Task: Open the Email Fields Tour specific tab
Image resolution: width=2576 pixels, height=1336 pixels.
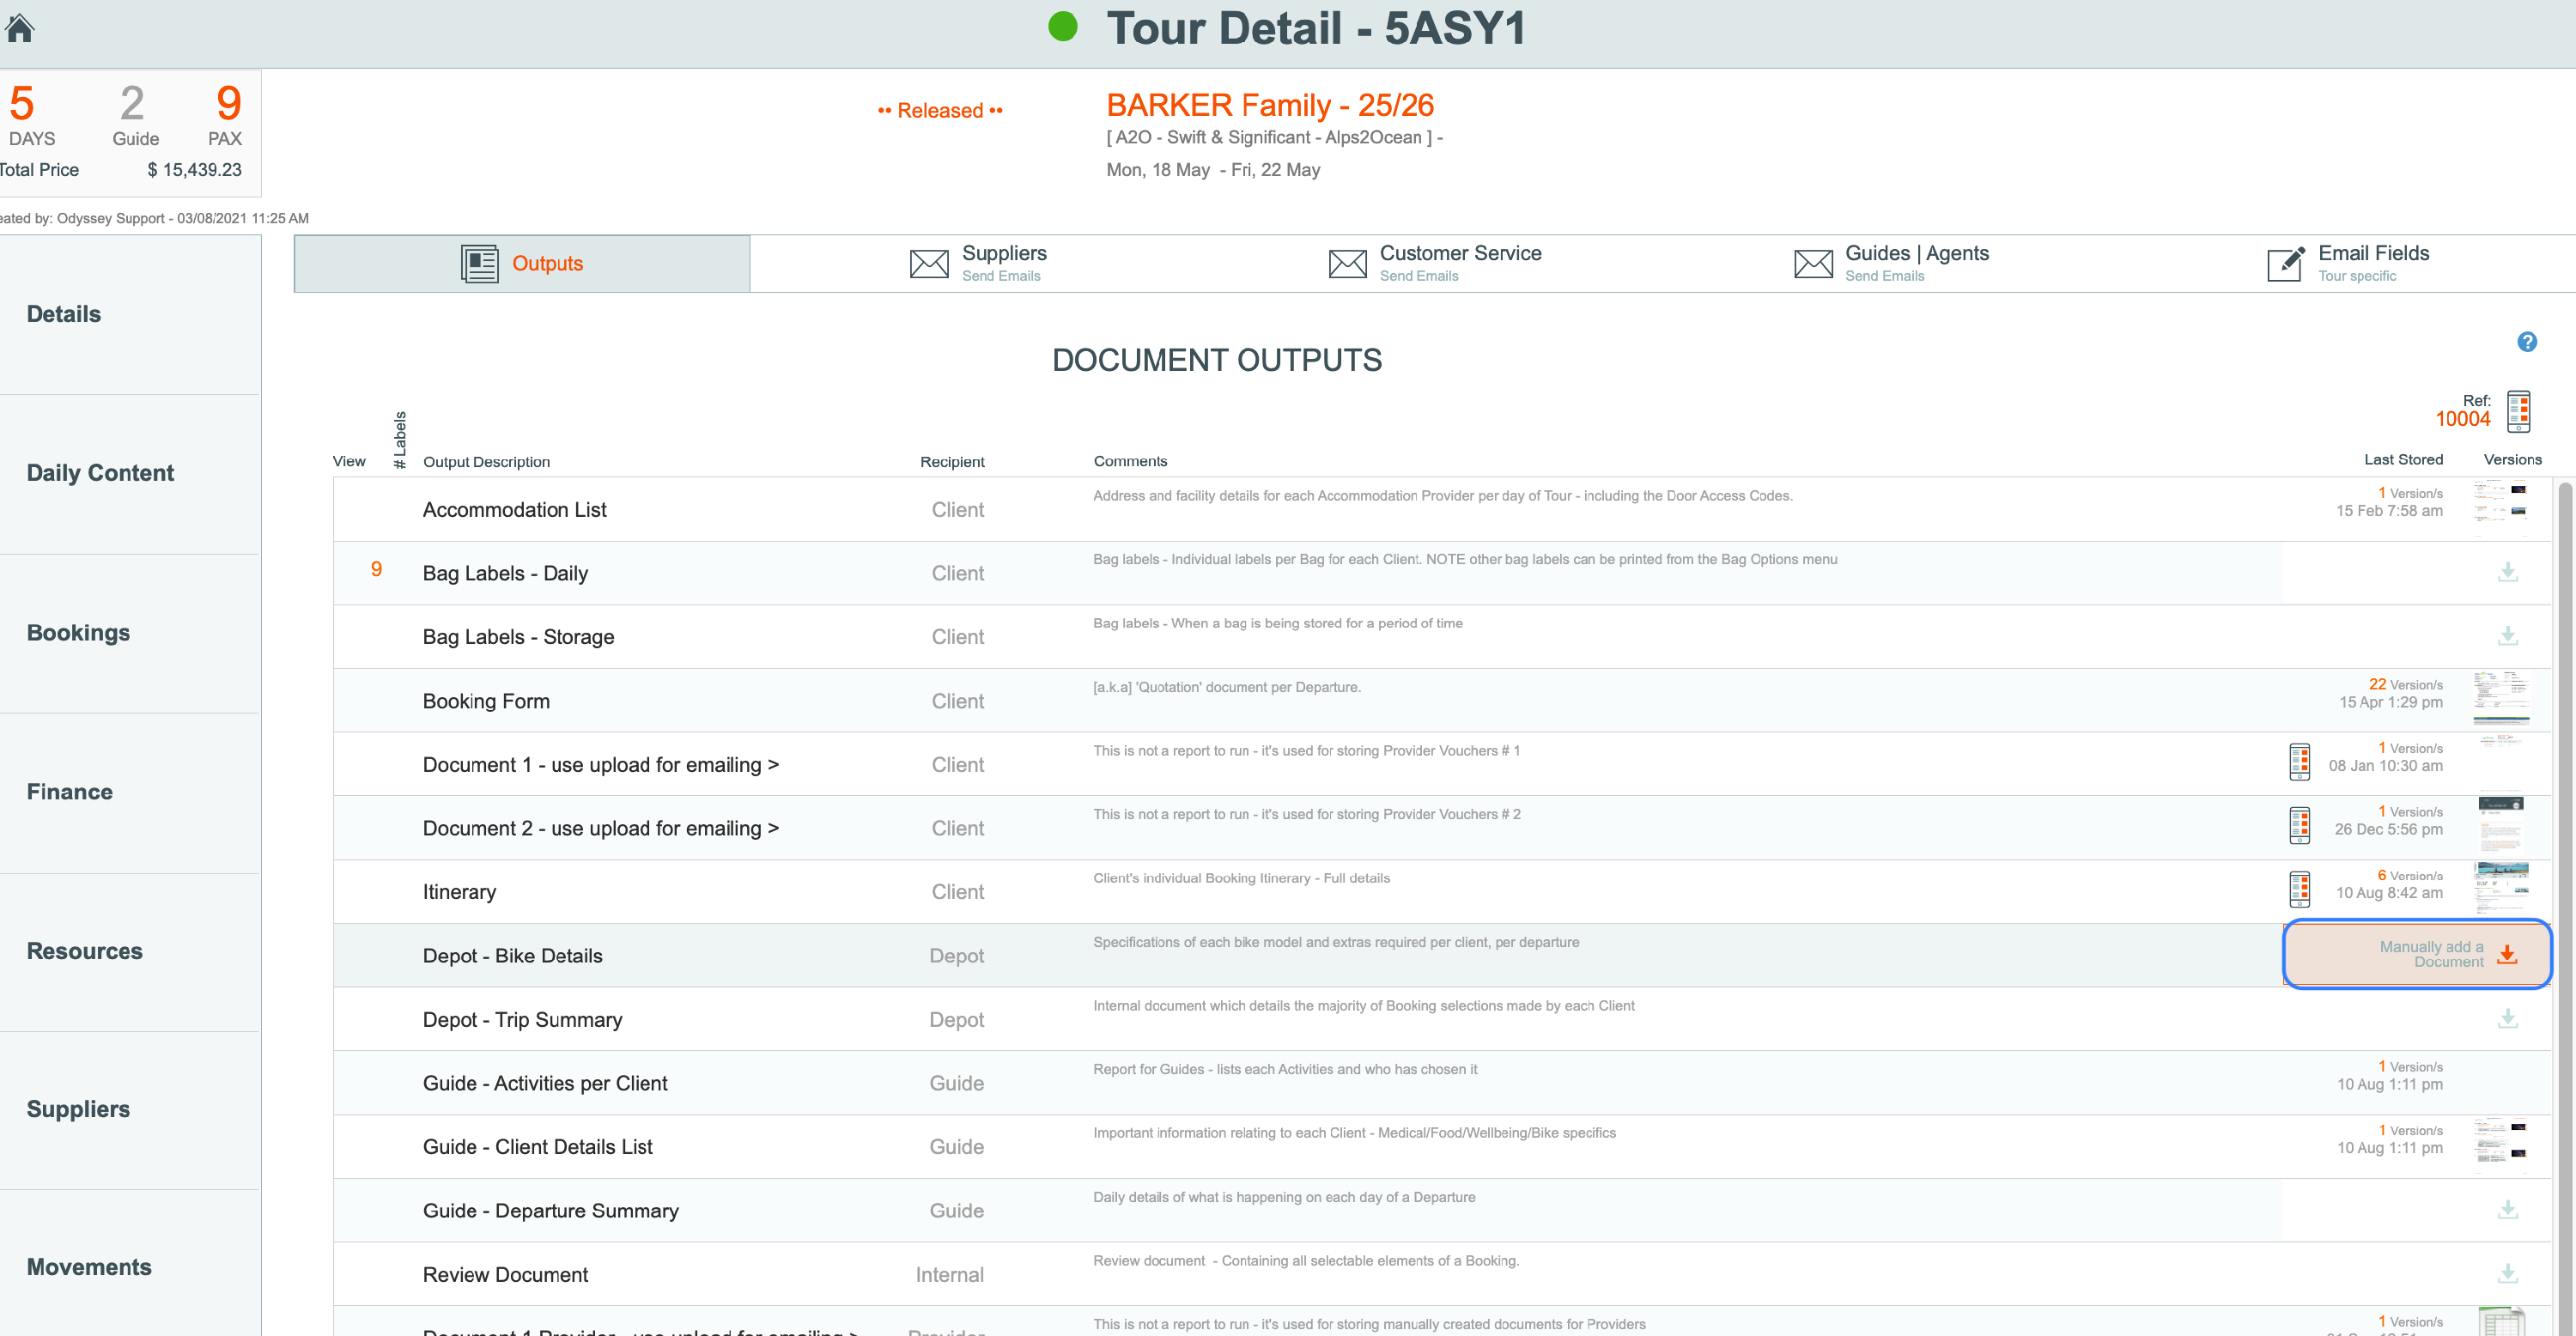Action: (2348, 264)
